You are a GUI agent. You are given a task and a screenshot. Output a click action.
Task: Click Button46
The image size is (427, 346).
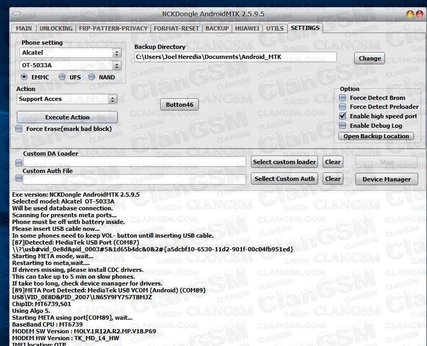[179, 105]
